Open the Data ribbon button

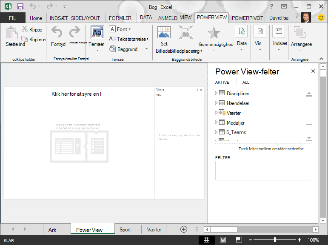pos(242,38)
